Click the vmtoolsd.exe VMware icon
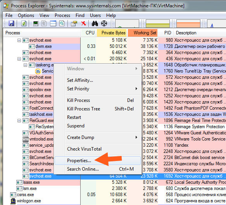Viewport: 226px width, 205px height. click(26, 139)
